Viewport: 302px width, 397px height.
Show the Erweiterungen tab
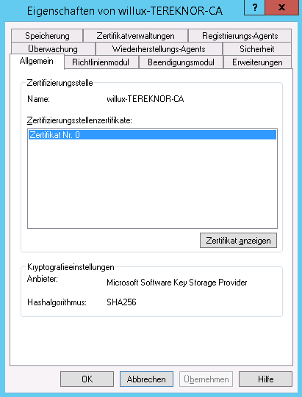point(257,62)
